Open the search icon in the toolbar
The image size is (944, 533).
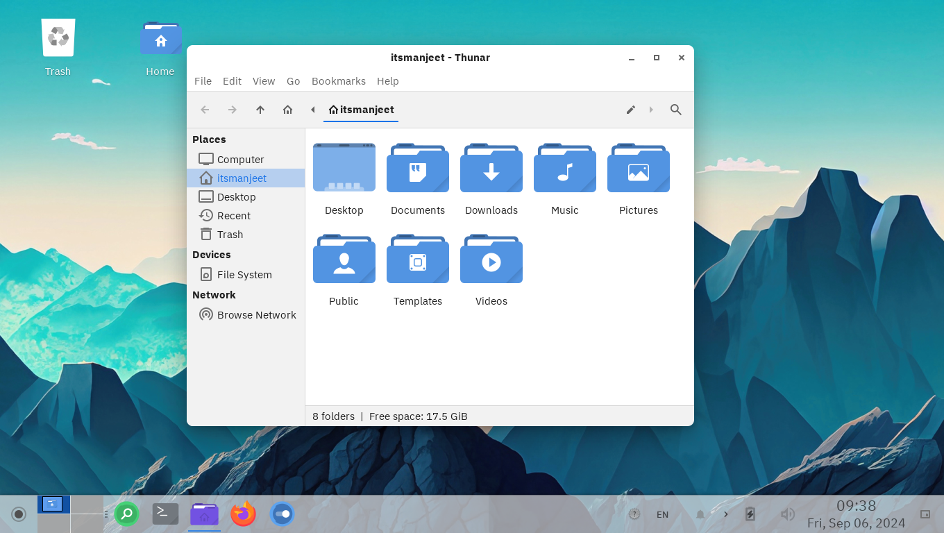tap(676, 110)
